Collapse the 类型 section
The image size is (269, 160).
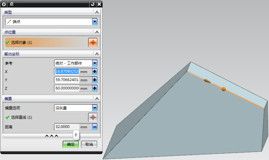pos(97,12)
